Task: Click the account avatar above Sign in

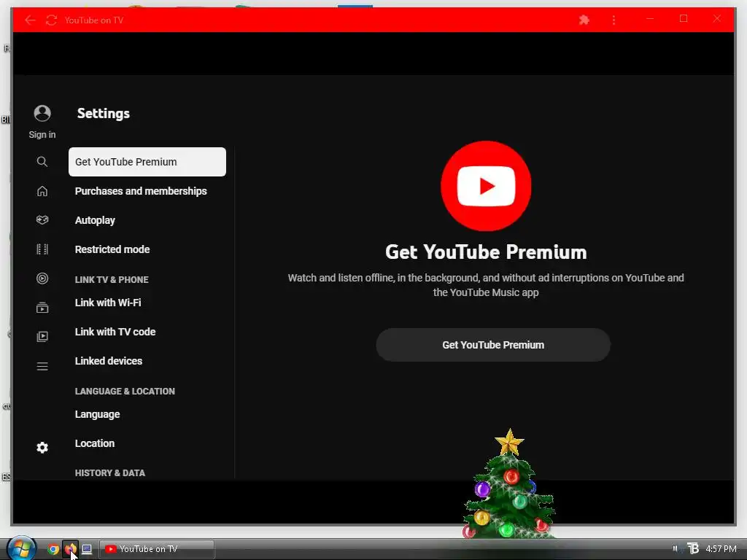Action: pos(42,113)
